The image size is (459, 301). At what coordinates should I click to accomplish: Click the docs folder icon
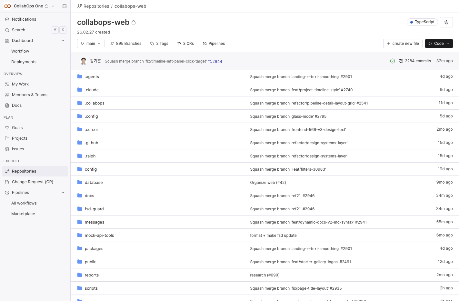(x=80, y=196)
